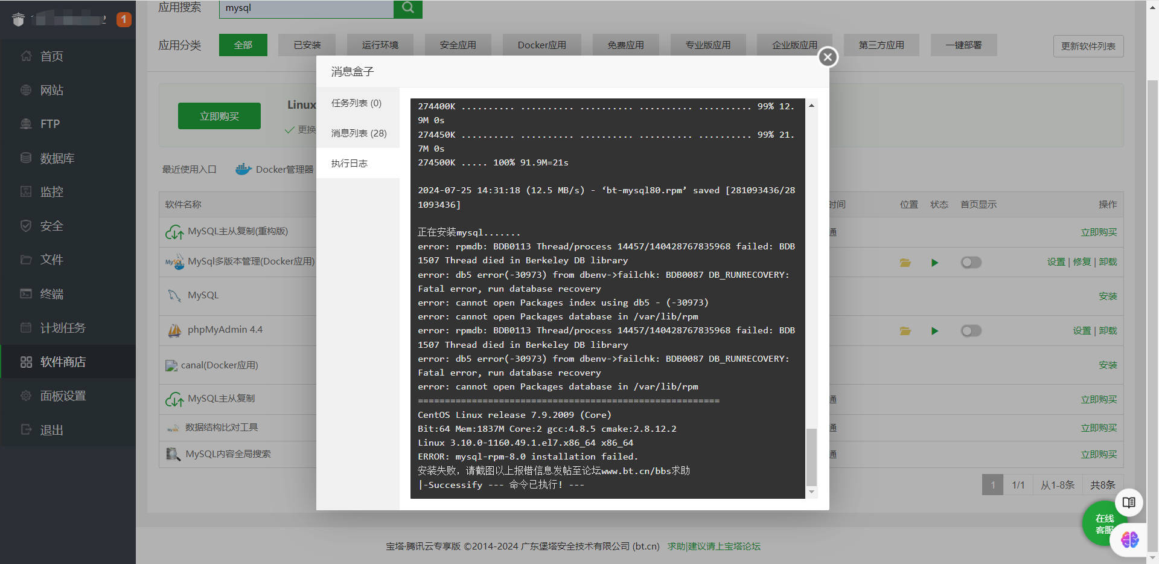Click the 数据结构比对工具 icon

tap(173, 428)
